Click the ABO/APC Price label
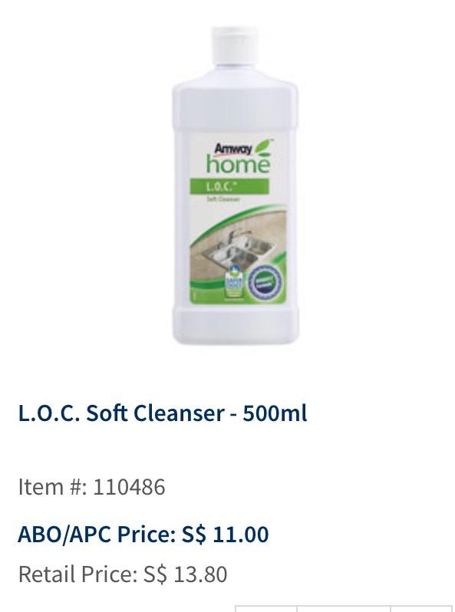Viewport: 455px width, 612px height. pyautogui.click(x=97, y=534)
